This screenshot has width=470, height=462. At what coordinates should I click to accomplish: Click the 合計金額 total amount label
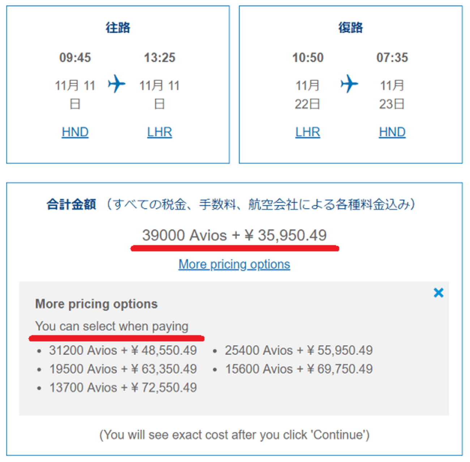(x=71, y=205)
